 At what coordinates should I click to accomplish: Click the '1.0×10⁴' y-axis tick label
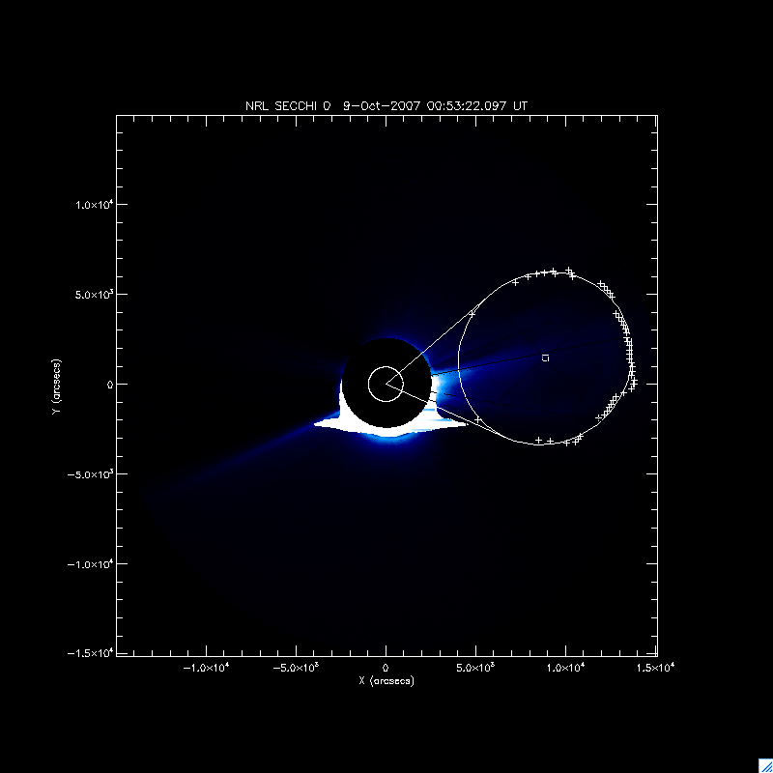(94, 205)
